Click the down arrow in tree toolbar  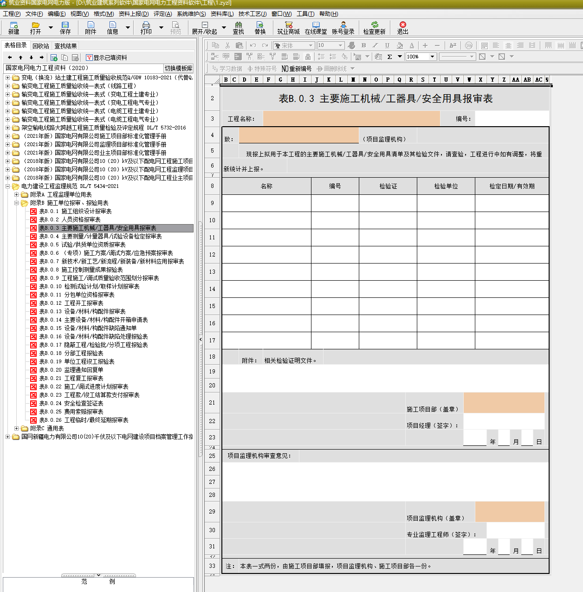coord(31,58)
